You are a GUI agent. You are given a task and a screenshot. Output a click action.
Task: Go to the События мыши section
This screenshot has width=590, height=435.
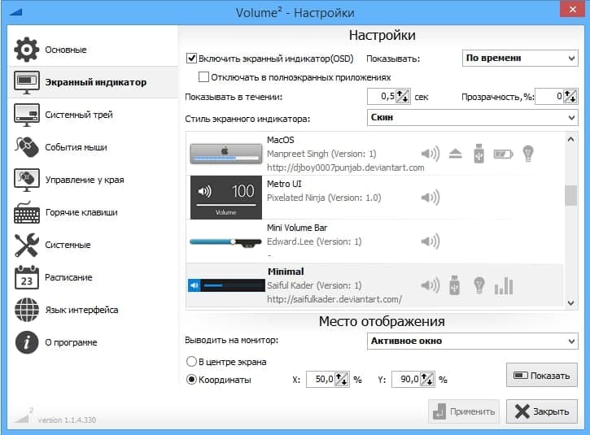(x=93, y=147)
